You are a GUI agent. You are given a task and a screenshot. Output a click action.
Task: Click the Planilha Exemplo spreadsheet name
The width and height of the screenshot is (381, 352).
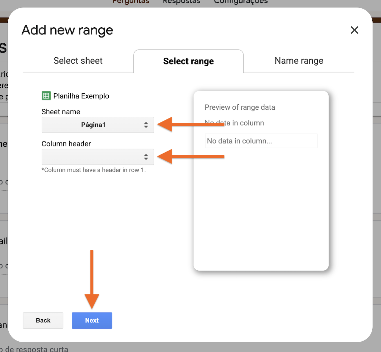point(81,96)
